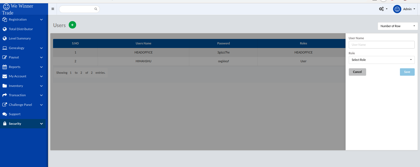
Task: Click the Total Distributor globe icon
Action: coord(4,29)
